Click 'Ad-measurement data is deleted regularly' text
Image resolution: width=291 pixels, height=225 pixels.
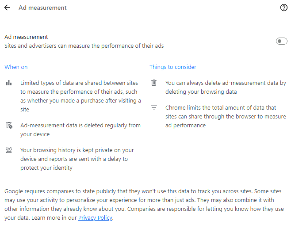coord(80,130)
